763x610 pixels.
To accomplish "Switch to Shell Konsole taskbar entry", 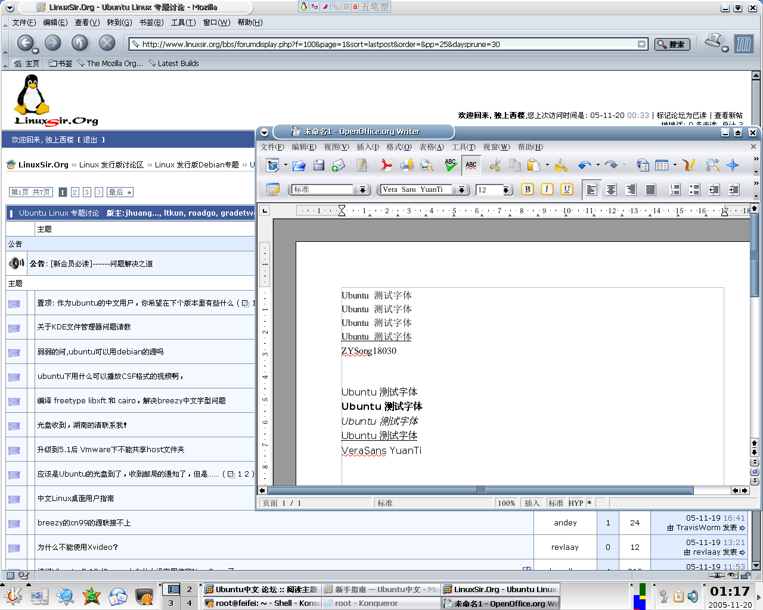I will [262, 603].
